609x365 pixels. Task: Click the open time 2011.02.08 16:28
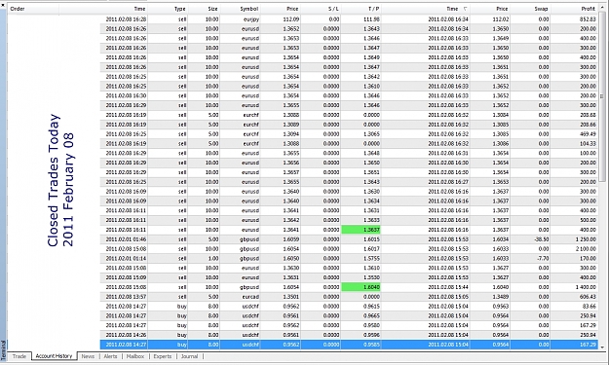pos(126,19)
